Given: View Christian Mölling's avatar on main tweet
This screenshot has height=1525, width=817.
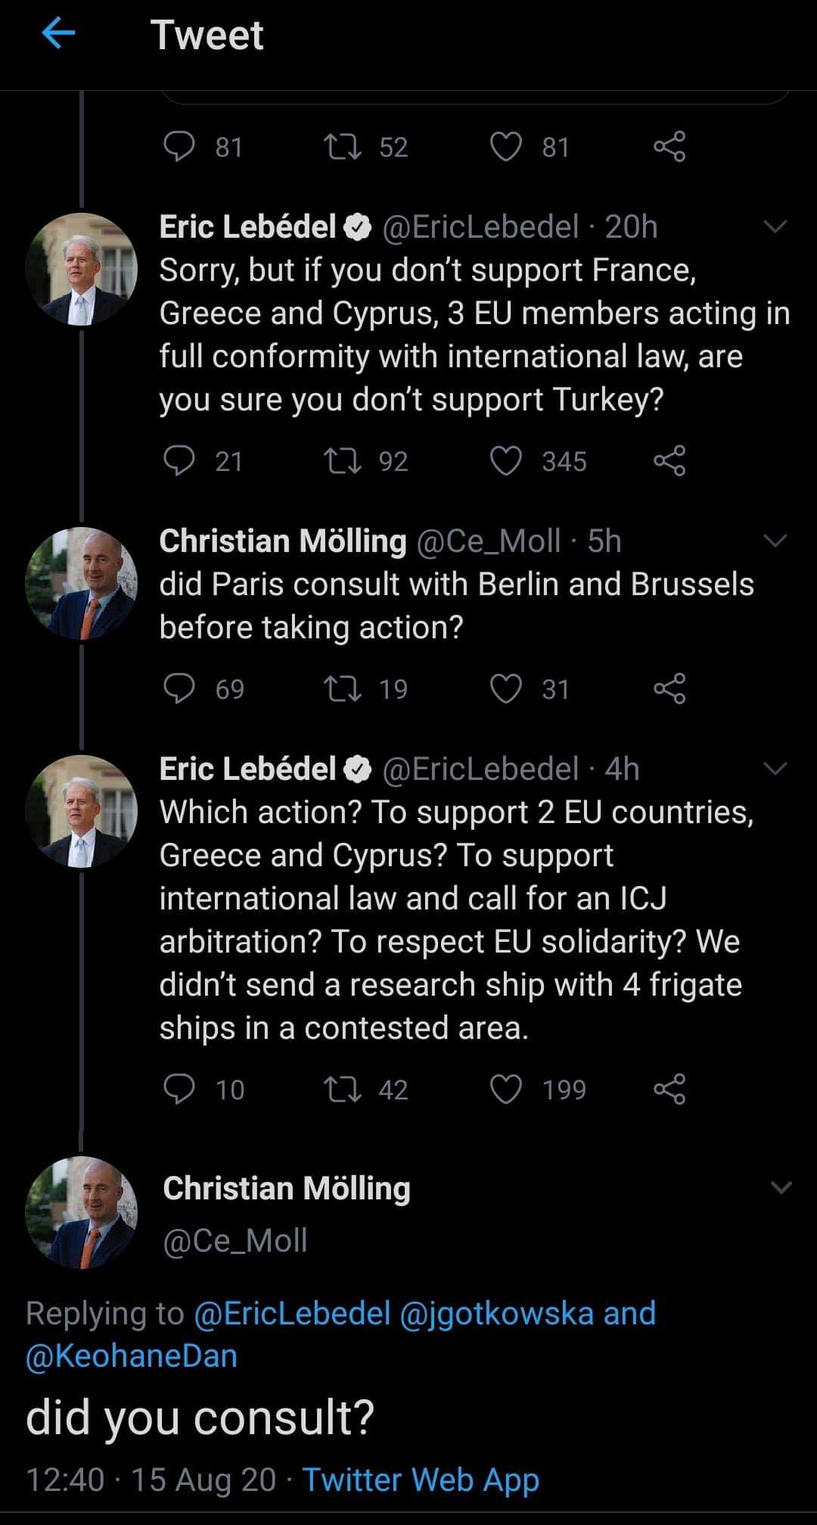Looking at the screenshot, I should 82,1212.
